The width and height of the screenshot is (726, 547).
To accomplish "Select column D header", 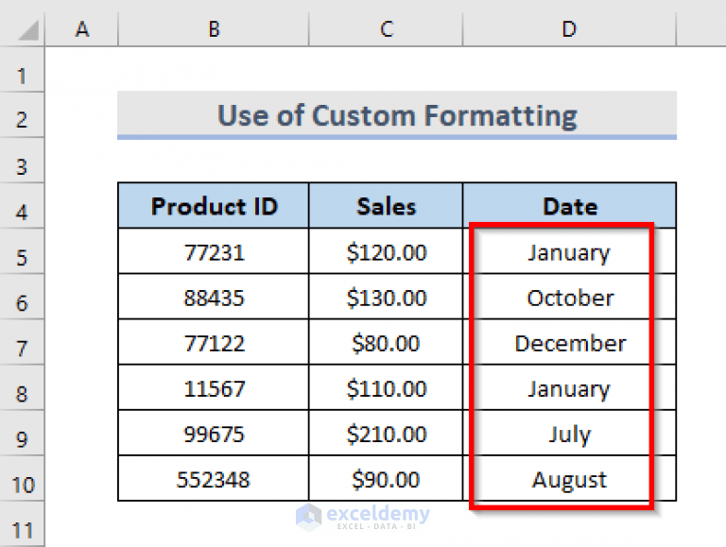I will click(x=569, y=29).
